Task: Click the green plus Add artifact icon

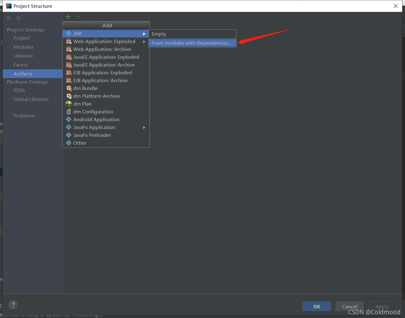Action: (x=68, y=17)
